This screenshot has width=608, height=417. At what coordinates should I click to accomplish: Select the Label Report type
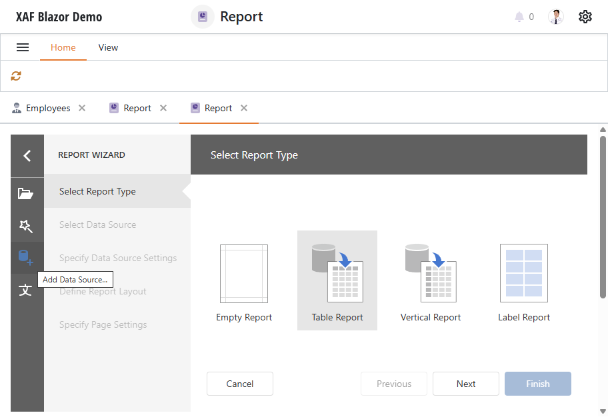point(524,280)
